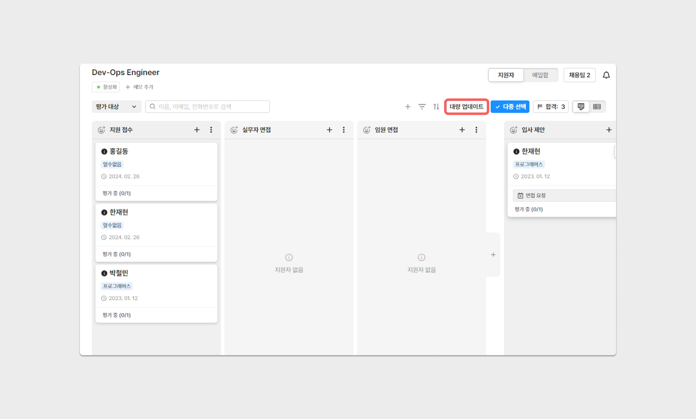Open three-dot menu of 실무자 면접 column
The height and width of the screenshot is (419, 696).
pyautogui.click(x=343, y=130)
